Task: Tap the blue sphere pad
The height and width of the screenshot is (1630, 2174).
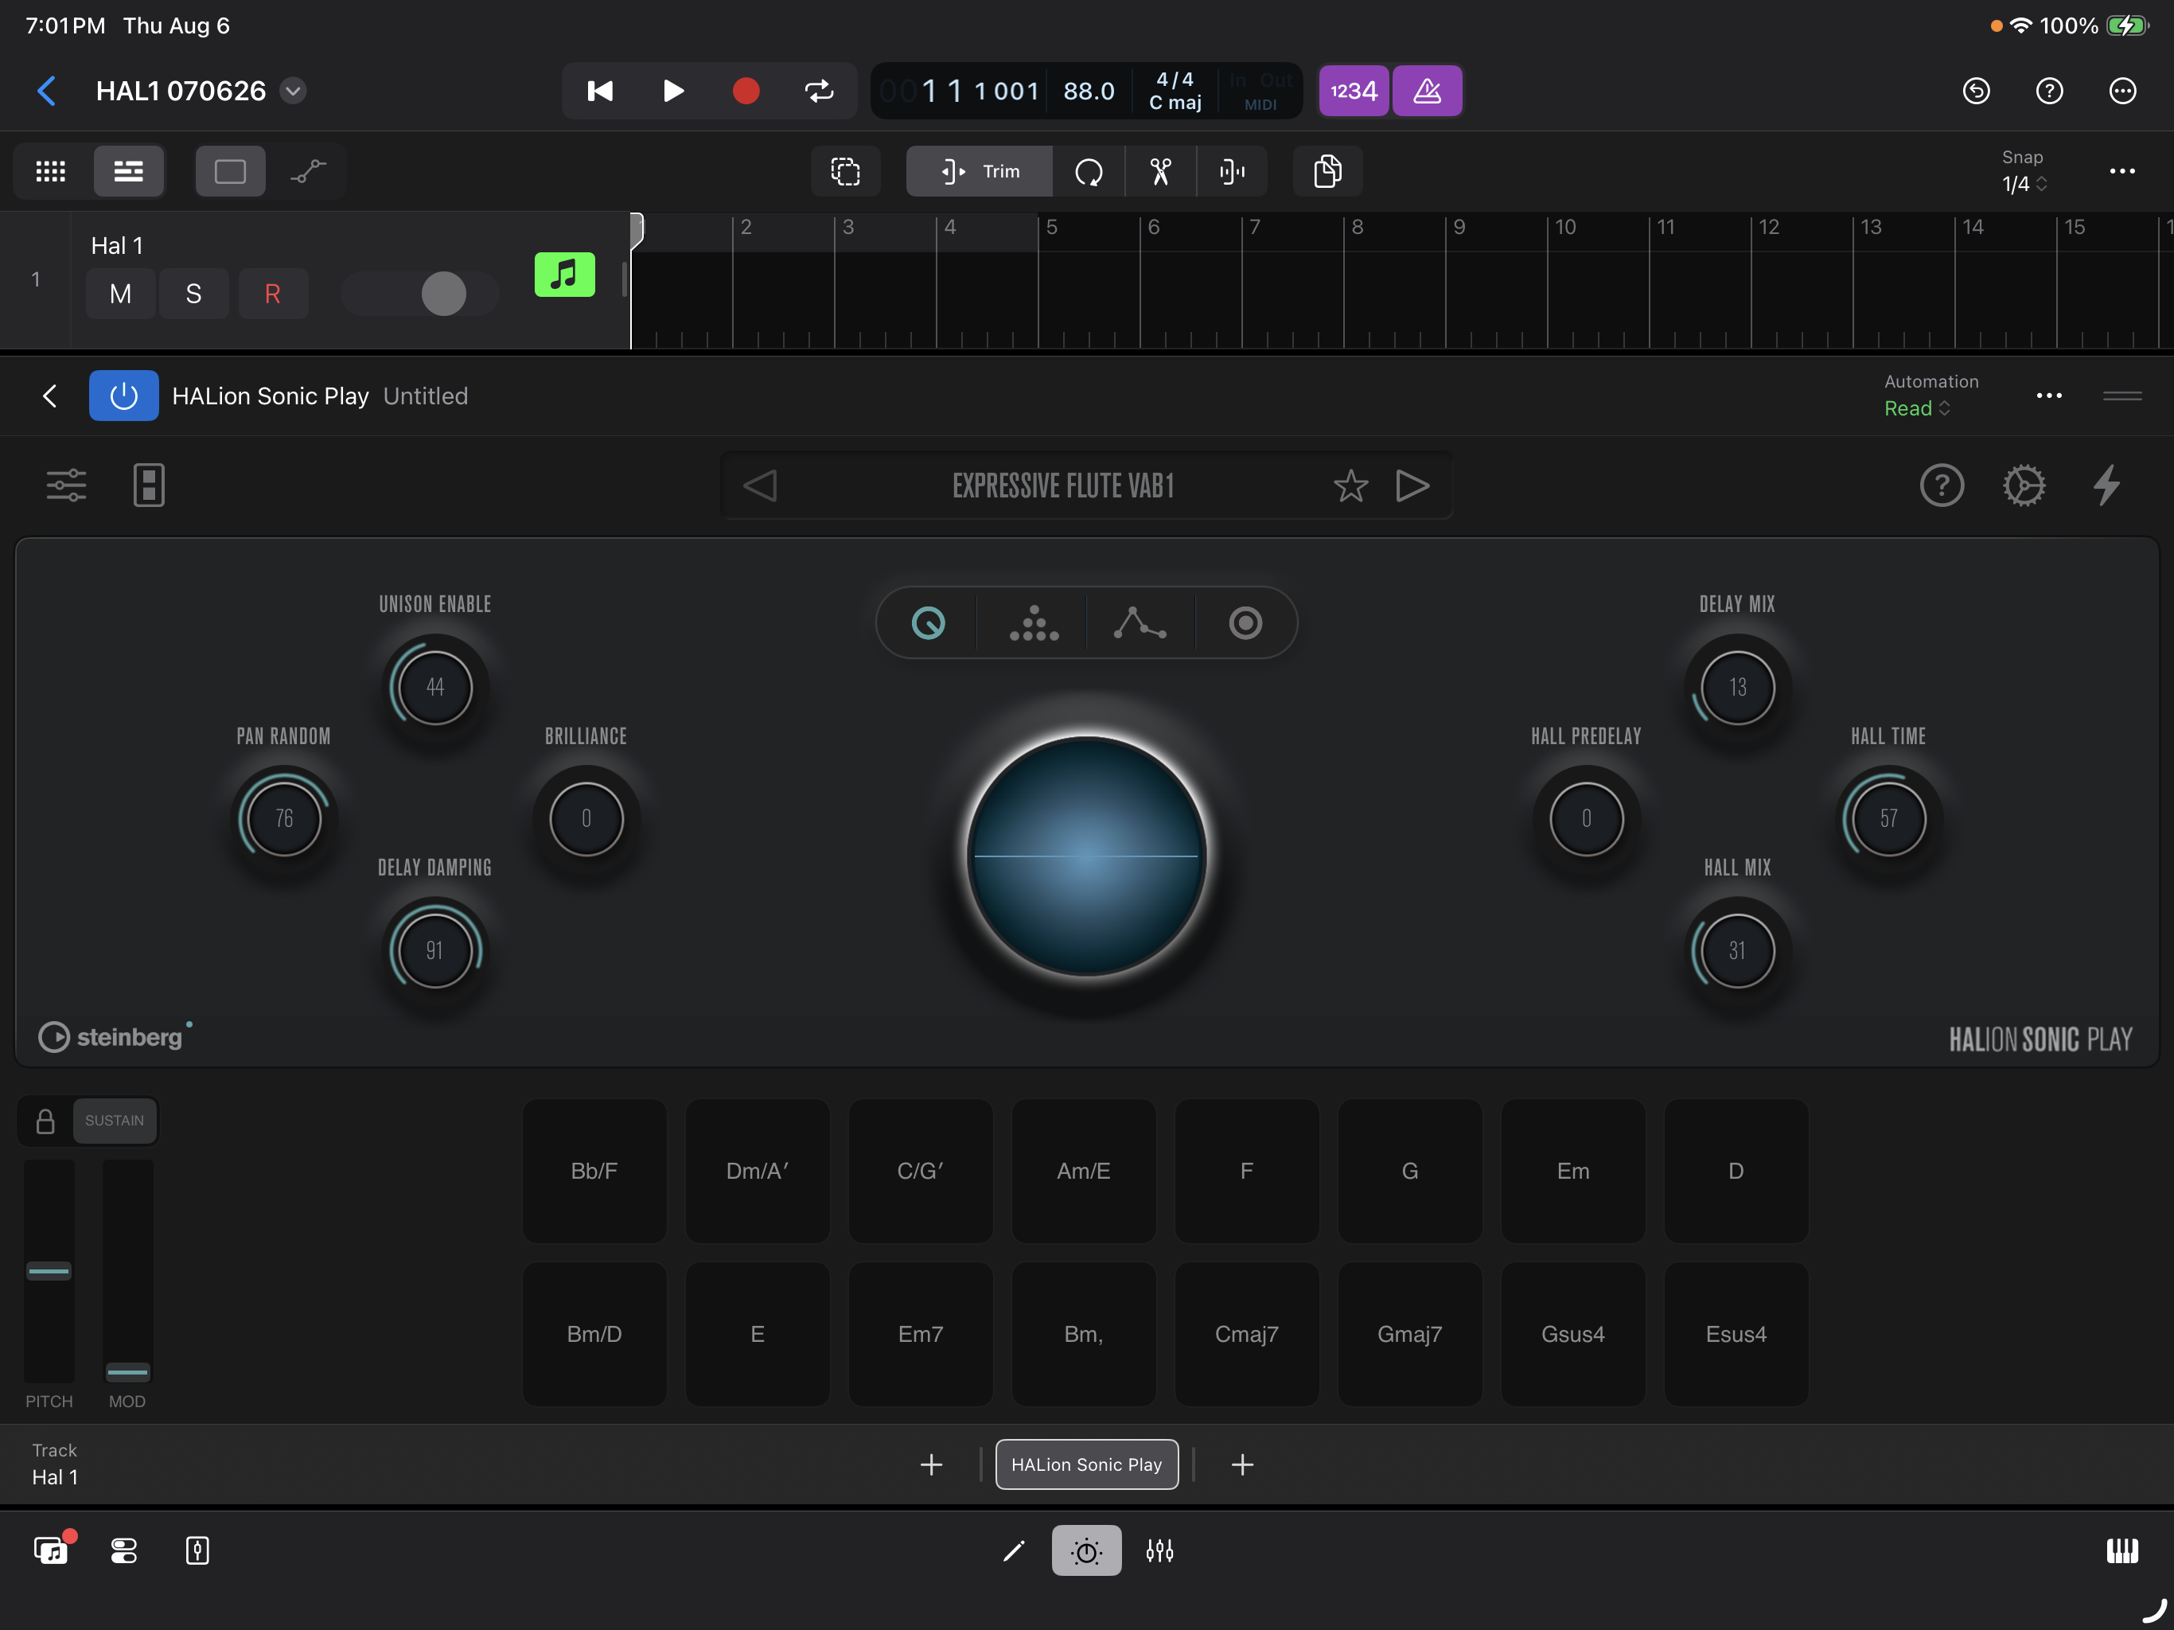Action: click(x=1086, y=856)
